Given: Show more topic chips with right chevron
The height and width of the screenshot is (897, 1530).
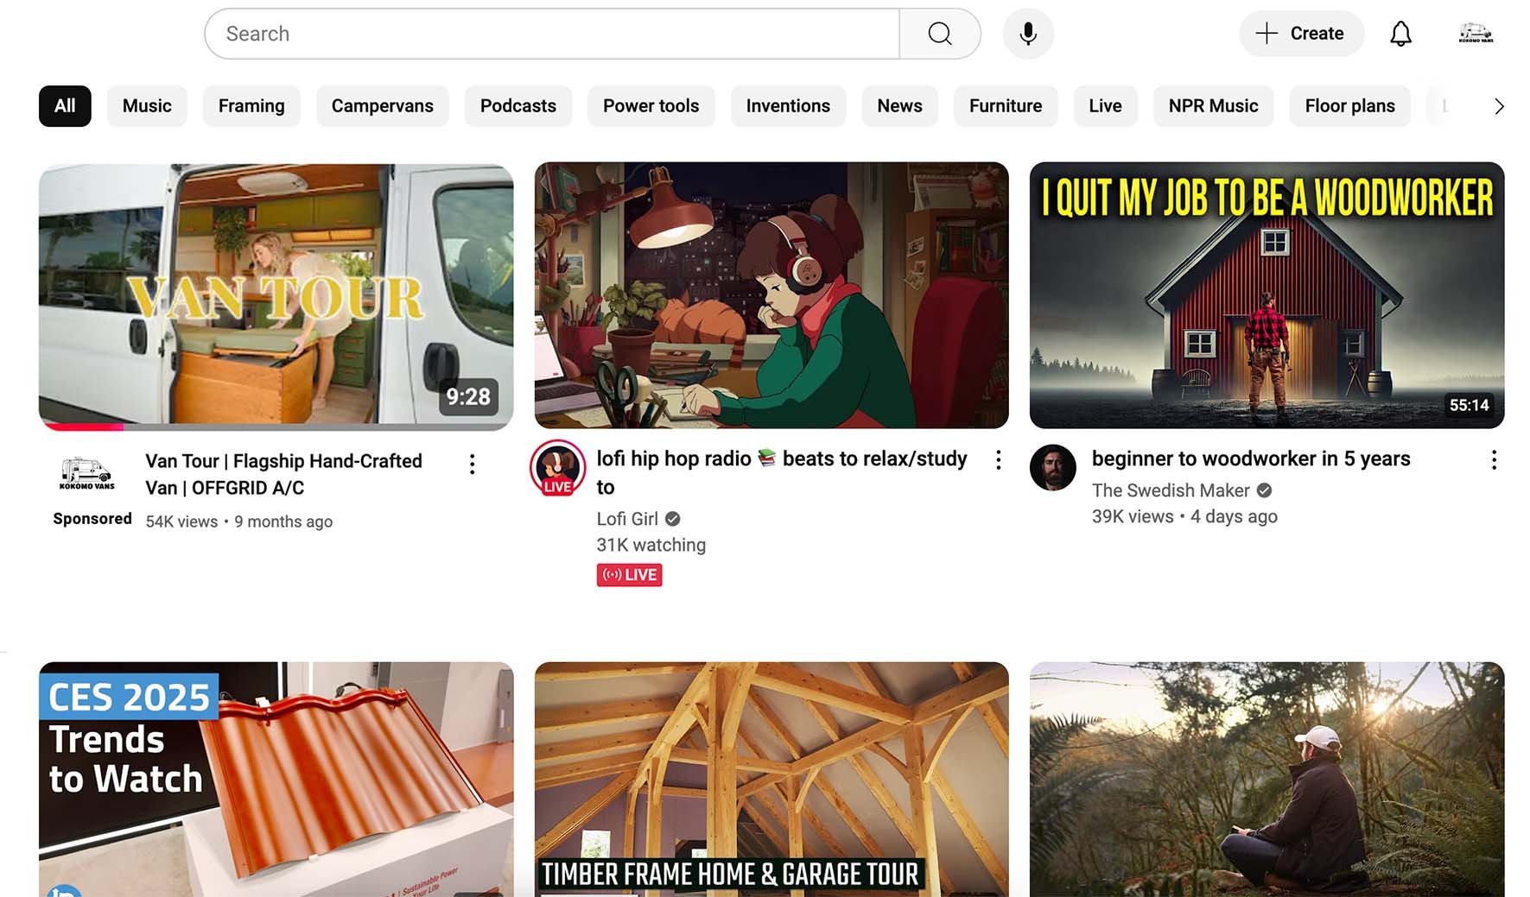Looking at the screenshot, I should pos(1499,106).
